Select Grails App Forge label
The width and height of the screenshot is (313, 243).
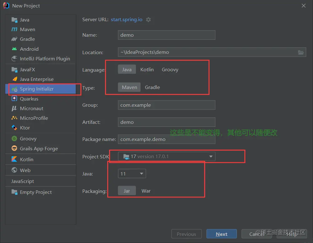click(39, 149)
